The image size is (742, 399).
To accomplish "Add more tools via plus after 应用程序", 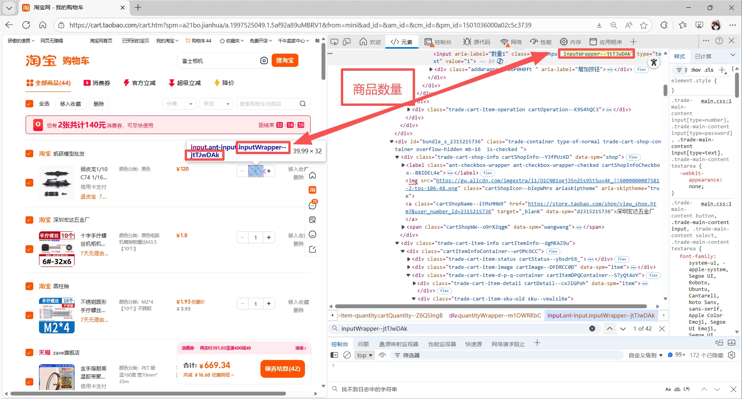I will (633, 42).
